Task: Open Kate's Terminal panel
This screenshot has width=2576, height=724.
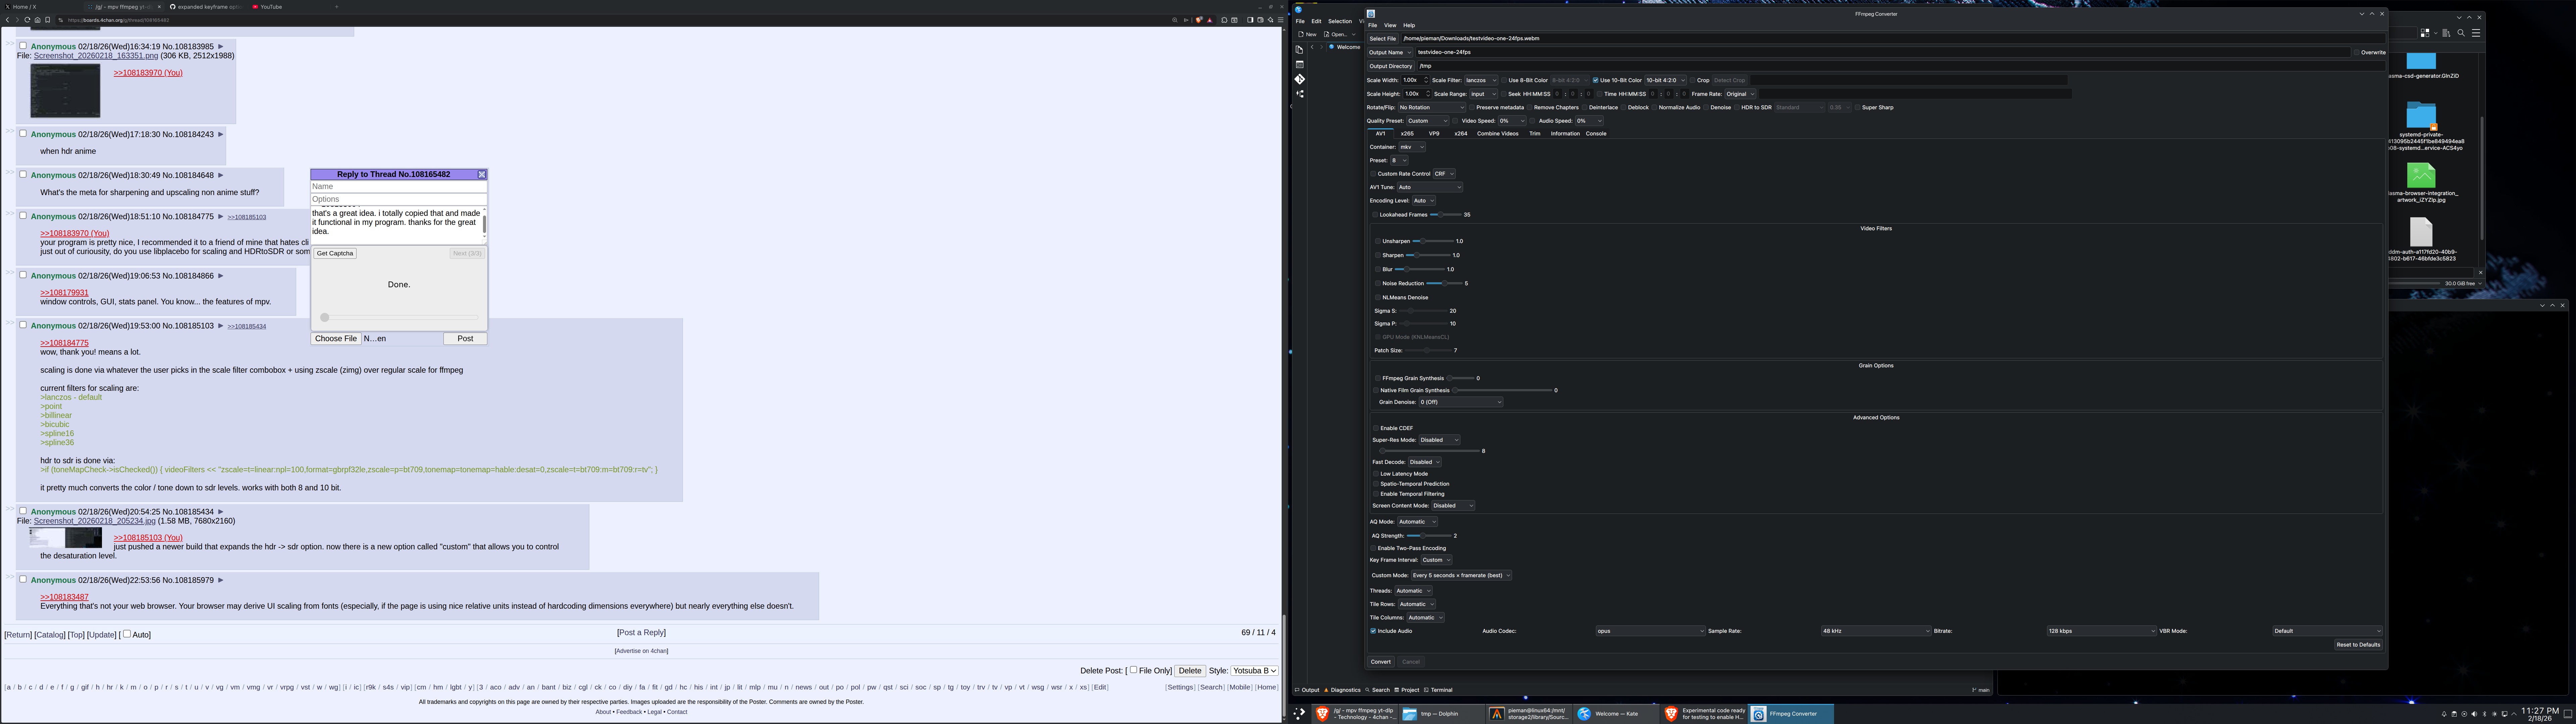Action: [1438, 690]
